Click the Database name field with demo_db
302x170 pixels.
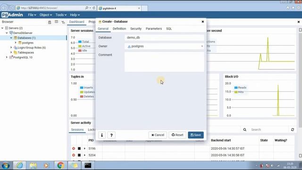pyautogui.click(x=164, y=38)
